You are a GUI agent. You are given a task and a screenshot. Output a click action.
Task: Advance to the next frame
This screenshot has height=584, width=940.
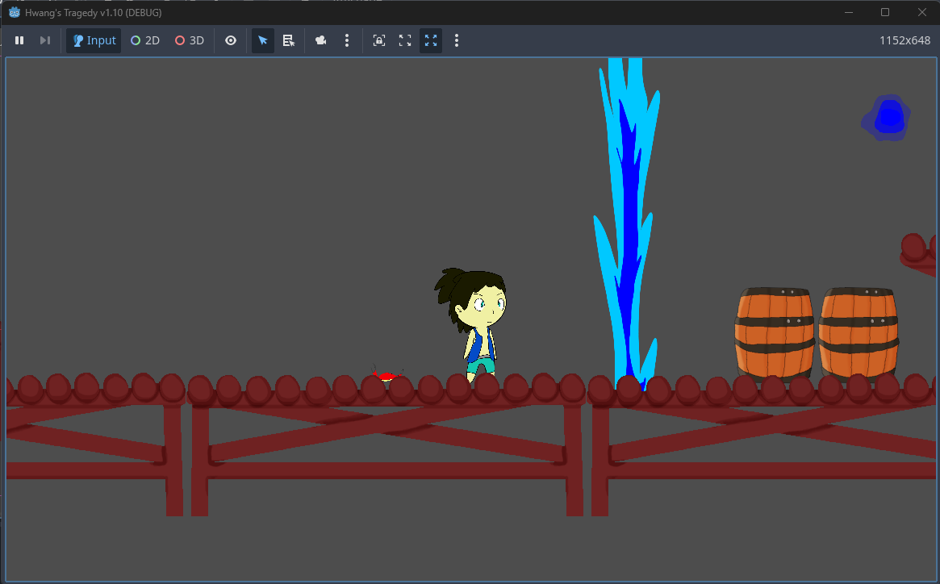(x=45, y=40)
